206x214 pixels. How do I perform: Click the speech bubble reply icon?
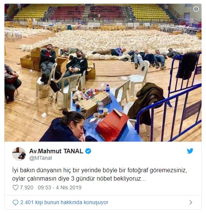(16, 202)
